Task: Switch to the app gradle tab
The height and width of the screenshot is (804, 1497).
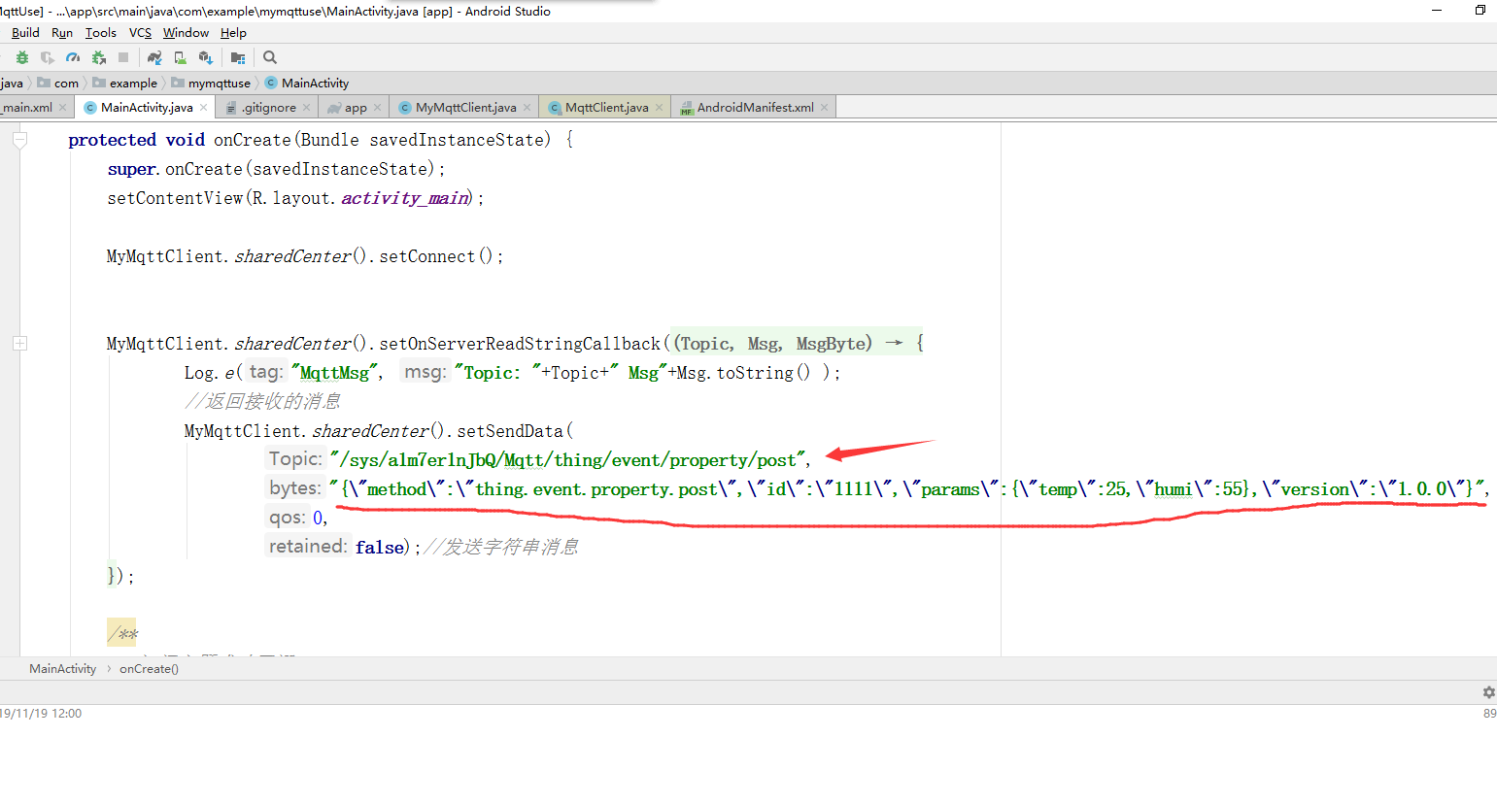Action: pyautogui.click(x=356, y=108)
